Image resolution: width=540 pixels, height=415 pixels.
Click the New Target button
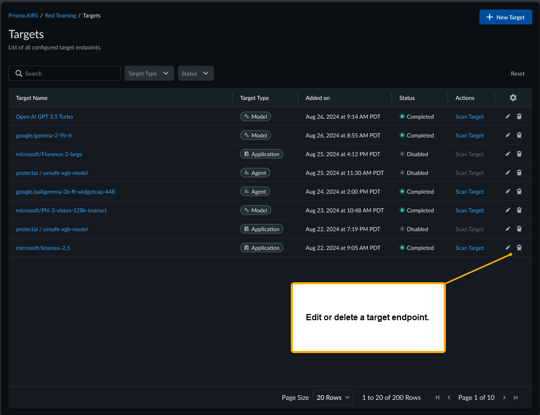coord(505,17)
